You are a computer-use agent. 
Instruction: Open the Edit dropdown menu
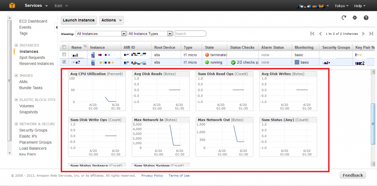[61, 6]
